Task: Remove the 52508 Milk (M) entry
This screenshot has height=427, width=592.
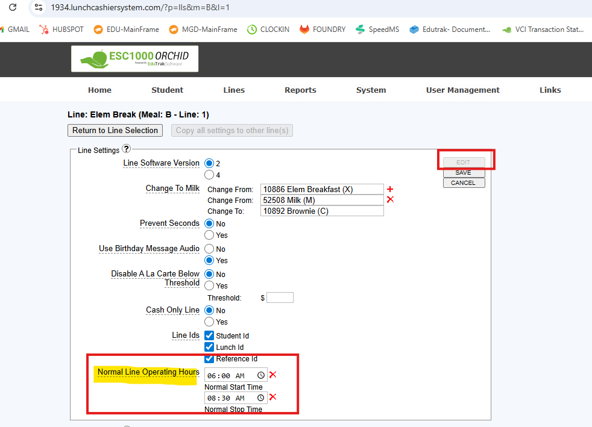Action: (x=390, y=199)
